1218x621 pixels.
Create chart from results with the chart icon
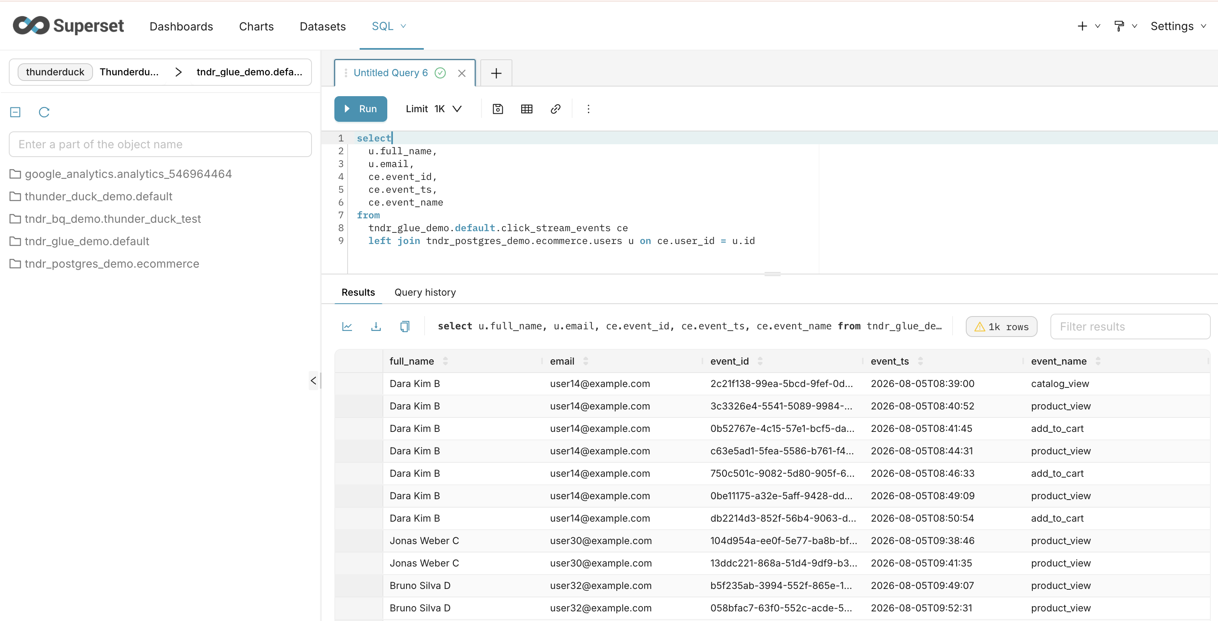347,327
